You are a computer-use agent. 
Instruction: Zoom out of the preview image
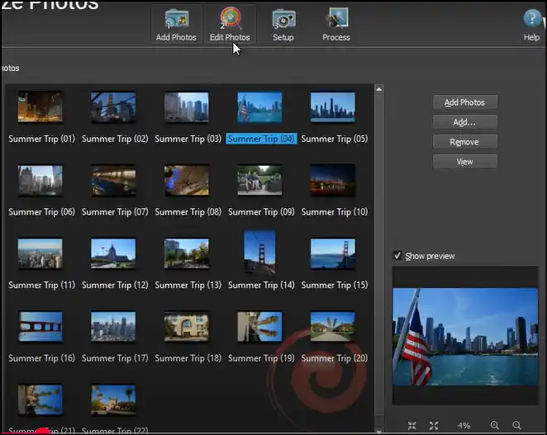point(516,426)
